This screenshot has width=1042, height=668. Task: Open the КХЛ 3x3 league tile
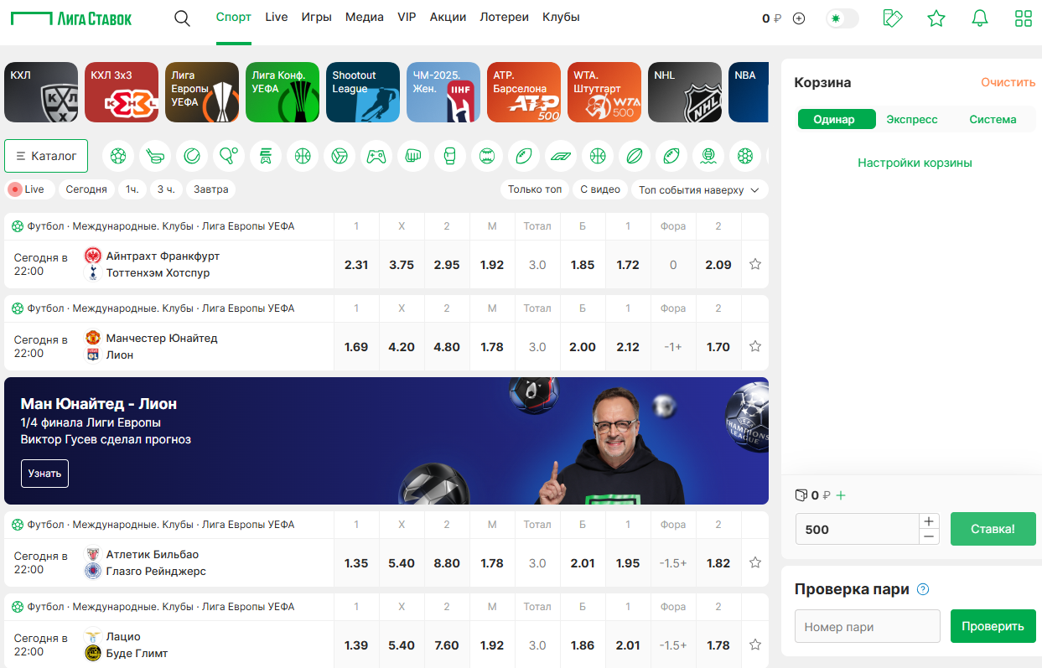click(x=122, y=92)
